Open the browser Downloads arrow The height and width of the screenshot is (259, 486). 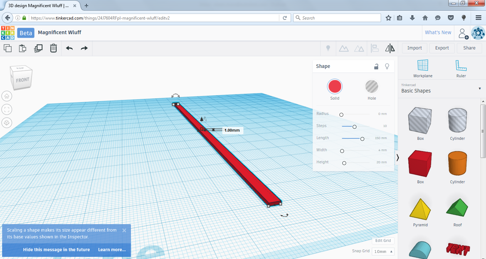click(413, 18)
